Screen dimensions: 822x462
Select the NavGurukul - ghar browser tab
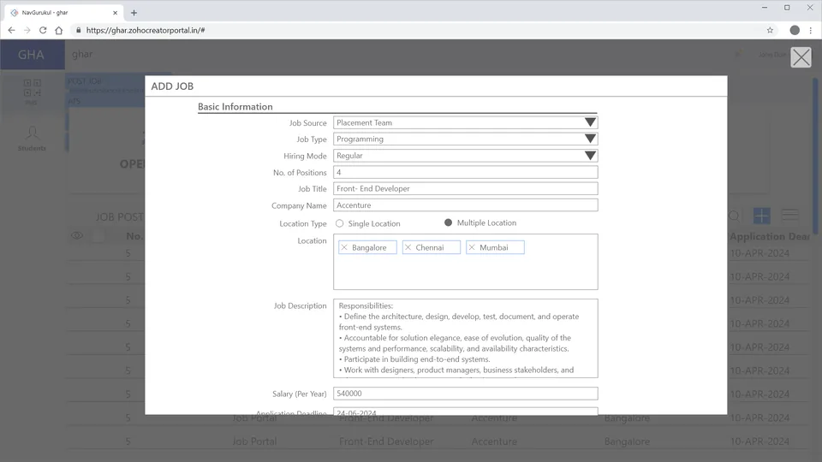63,13
